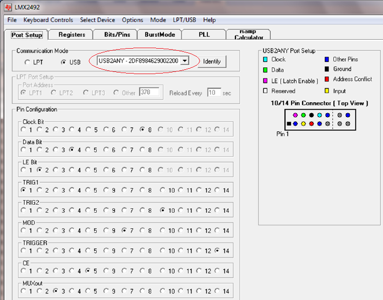Click the magenta pin on connector diagram
Image resolution: width=383 pixels, height=300 pixels.
(295, 115)
